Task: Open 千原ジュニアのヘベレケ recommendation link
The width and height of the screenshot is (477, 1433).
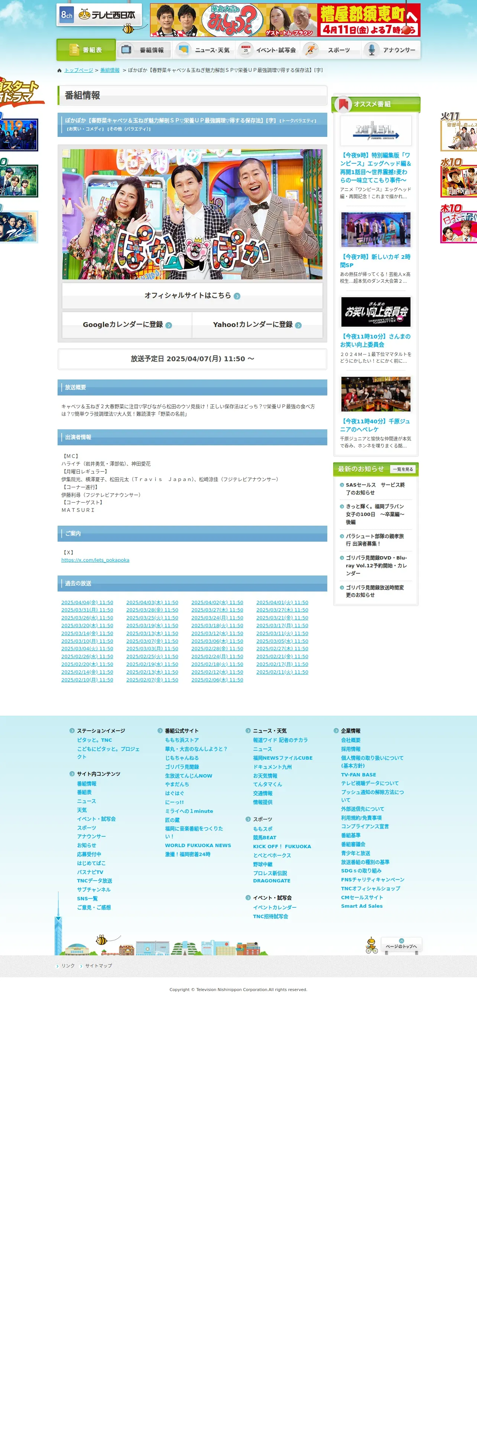Action: pyautogui.click(x=375, y=426)
